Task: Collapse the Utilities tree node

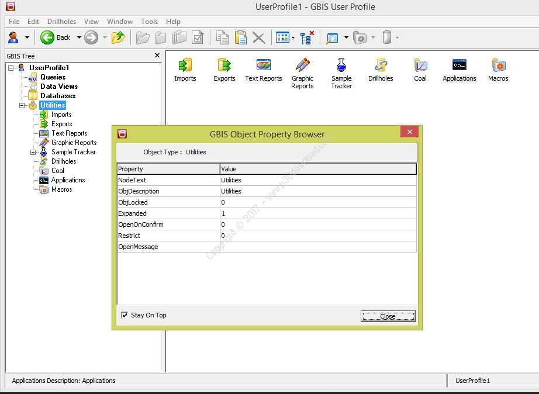Action: [22, 105]
